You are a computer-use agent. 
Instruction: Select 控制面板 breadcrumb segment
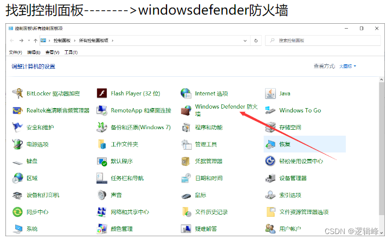[x=62, y=41]
